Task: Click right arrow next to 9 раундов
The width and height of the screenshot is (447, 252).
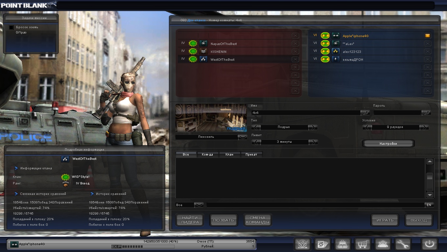Action: tap(424, 127)
